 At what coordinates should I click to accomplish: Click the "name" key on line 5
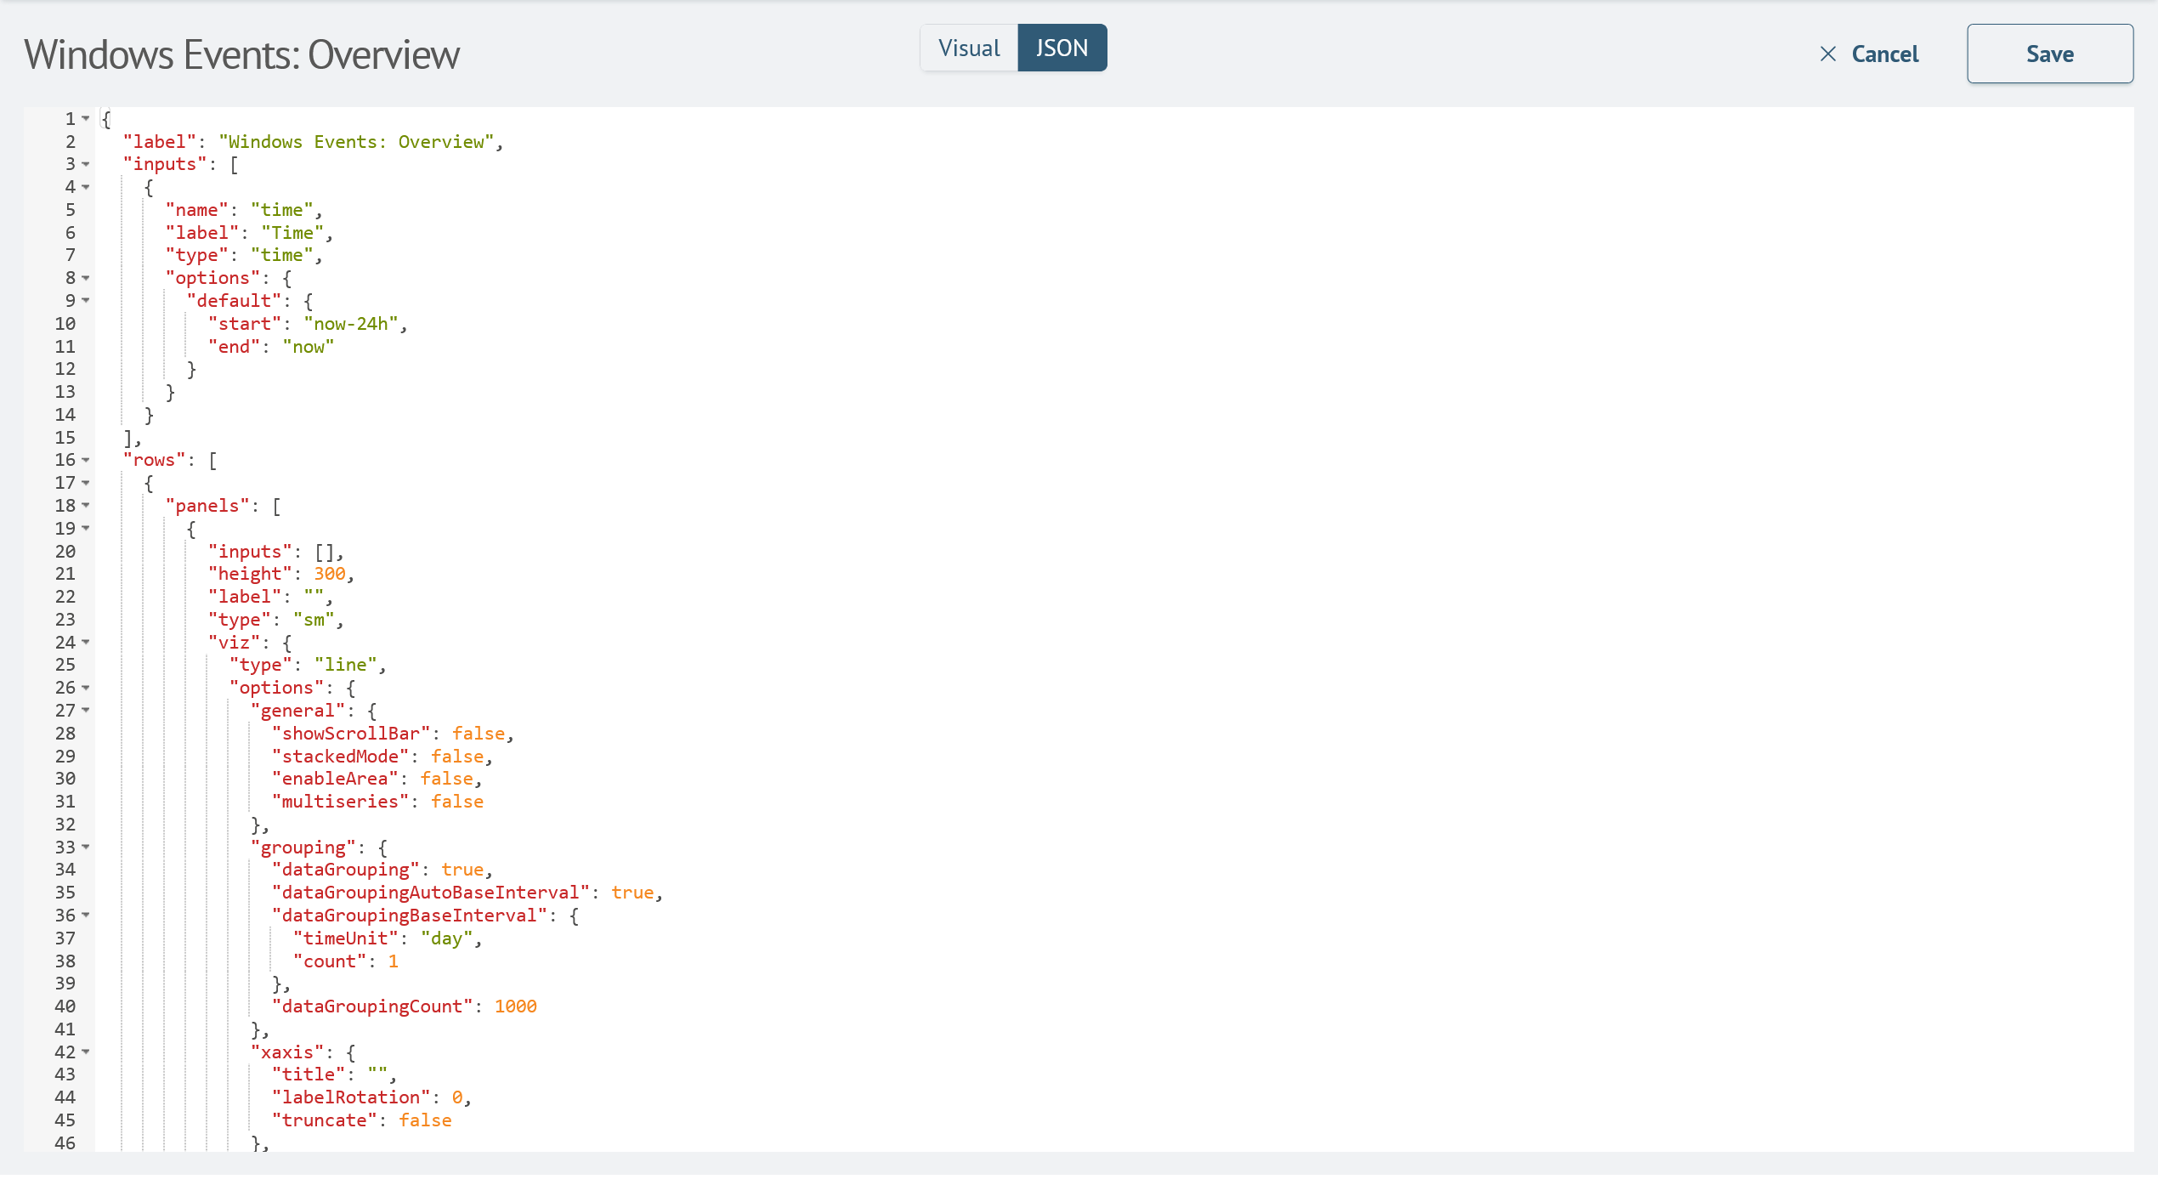(196, 210)
